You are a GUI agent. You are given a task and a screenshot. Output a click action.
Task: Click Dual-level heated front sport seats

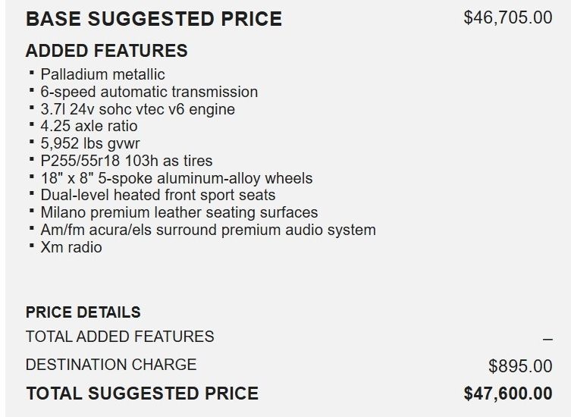pos(158,196)
